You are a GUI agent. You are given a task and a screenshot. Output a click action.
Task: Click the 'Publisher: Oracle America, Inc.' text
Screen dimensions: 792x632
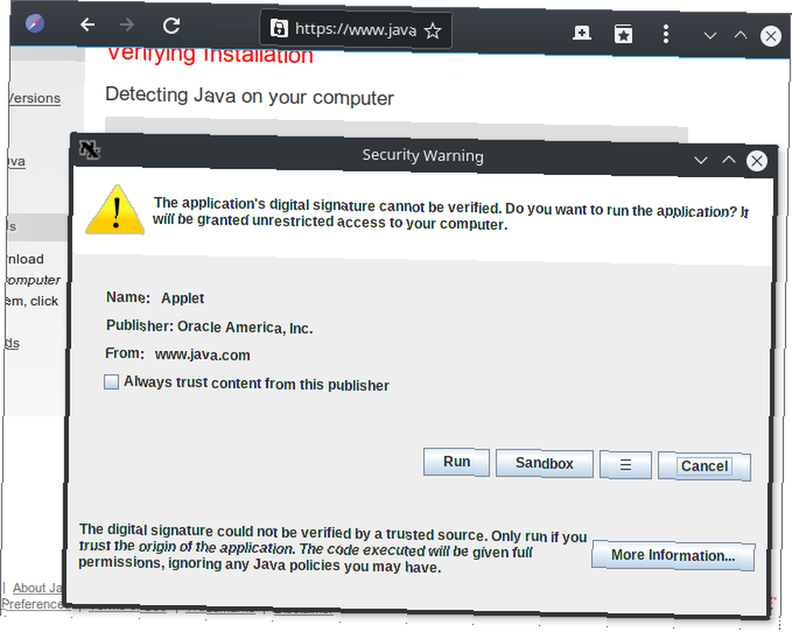point(209,327)
